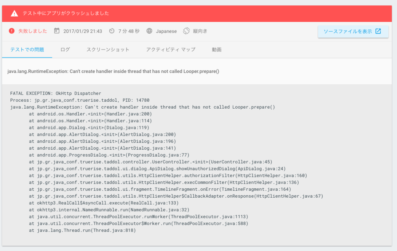This screenshot has width=397, height=251.
Task: Click the TimelineFragment.java:164 stack trace line
Action: coord(160,189)
